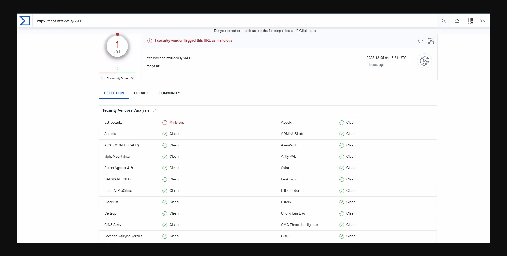
Task: Open the COMMUNITY tab
Action: tap(169, 93)
